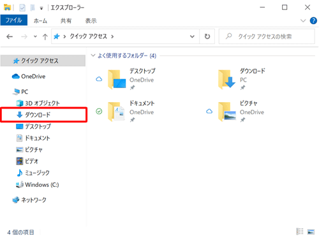Click the cloud status icon beside ピクチャ
319x238 pixels.
tap(209, 111)
